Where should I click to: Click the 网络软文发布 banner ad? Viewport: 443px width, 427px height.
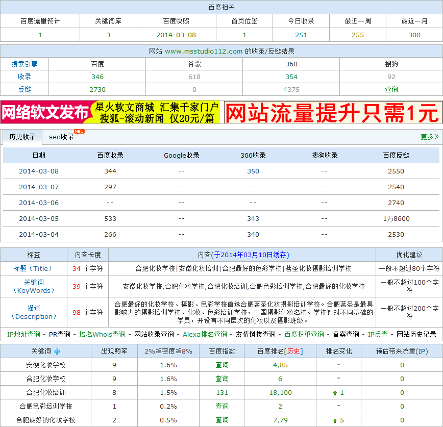(110, 112)
